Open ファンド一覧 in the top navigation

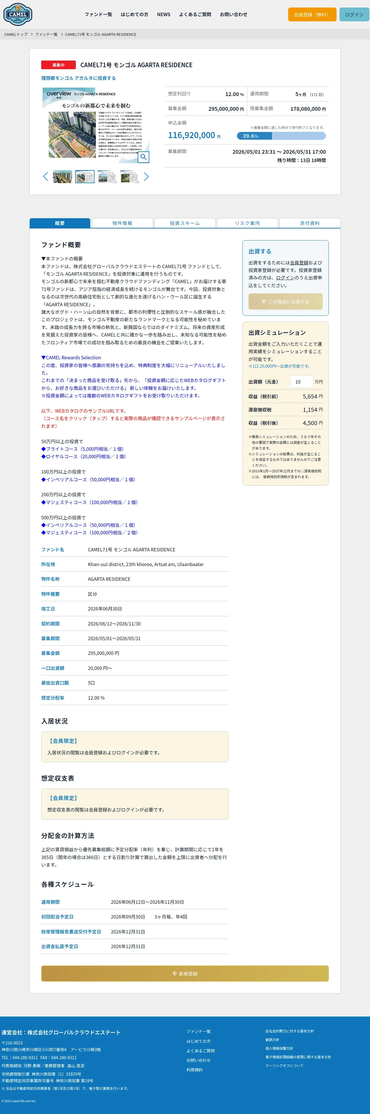click(x=98, y=14)
